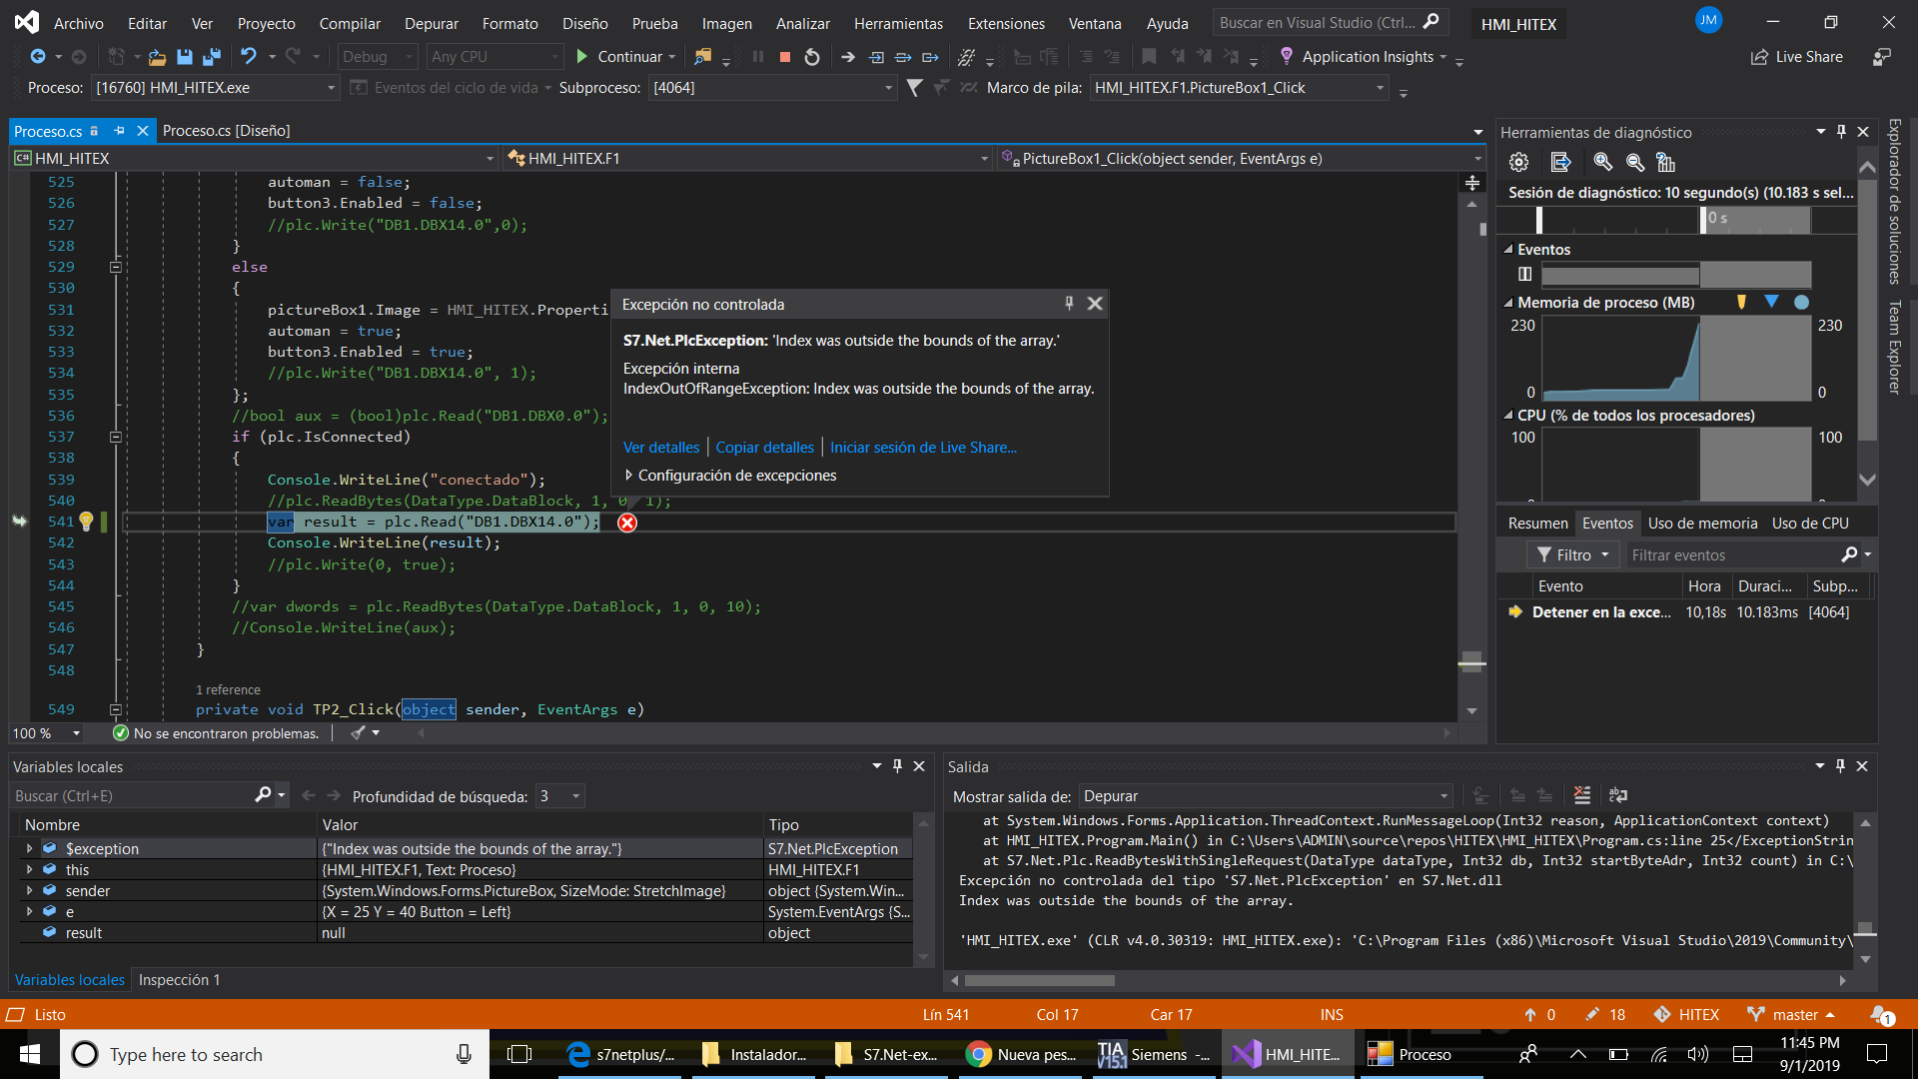Expand the $exception variable in locals
Screen dimensions: 1918x1079
pyautogui.click(x=29, y=848)
